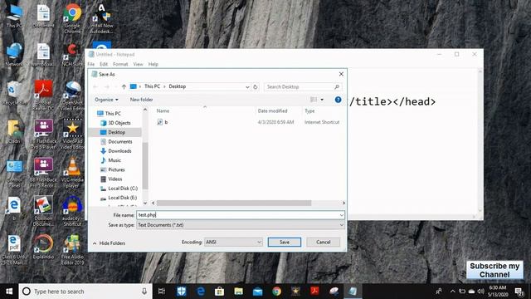Open help with the blue question icon

[x=338, y=100]
